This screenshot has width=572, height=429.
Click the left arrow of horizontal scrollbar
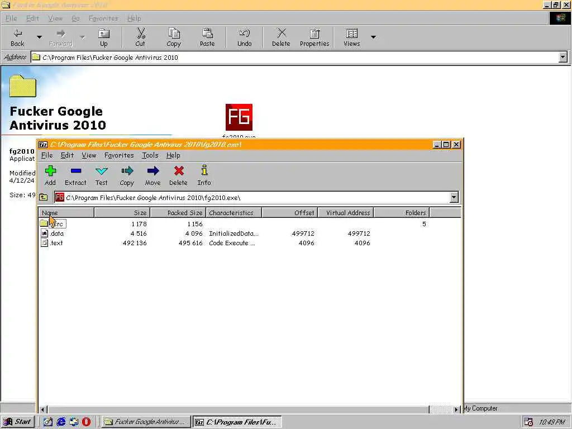pyautogui.click(x=42, y=409)
